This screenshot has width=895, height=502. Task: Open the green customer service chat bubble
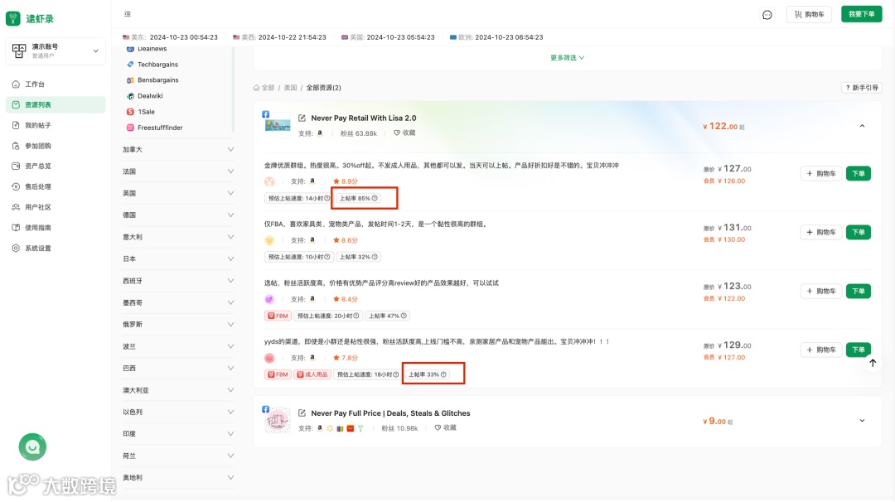click(32, 447)
